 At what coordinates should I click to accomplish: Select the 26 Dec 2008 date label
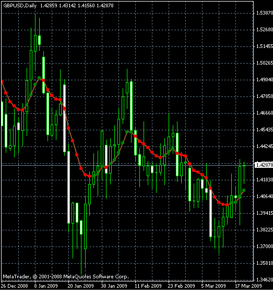click(x=14, y=286)
